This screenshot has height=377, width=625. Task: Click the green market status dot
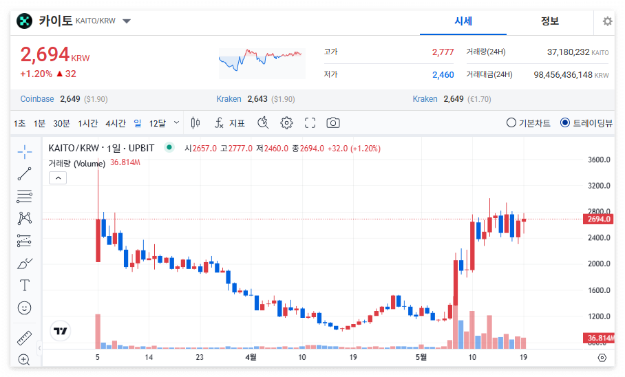coord(169,147)
